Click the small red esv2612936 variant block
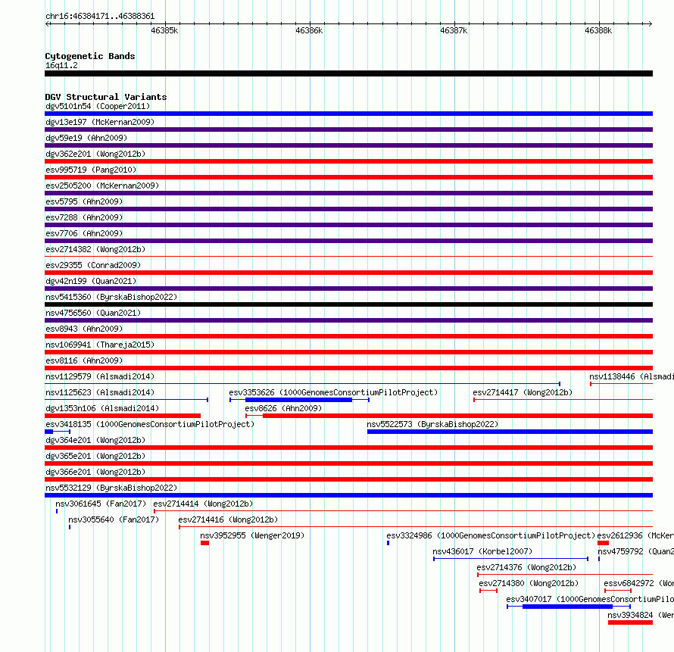 (603, 543)
